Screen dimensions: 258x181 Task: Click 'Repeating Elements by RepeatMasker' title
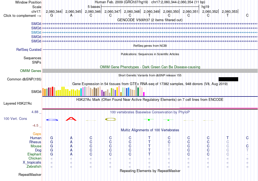point(150,171)
